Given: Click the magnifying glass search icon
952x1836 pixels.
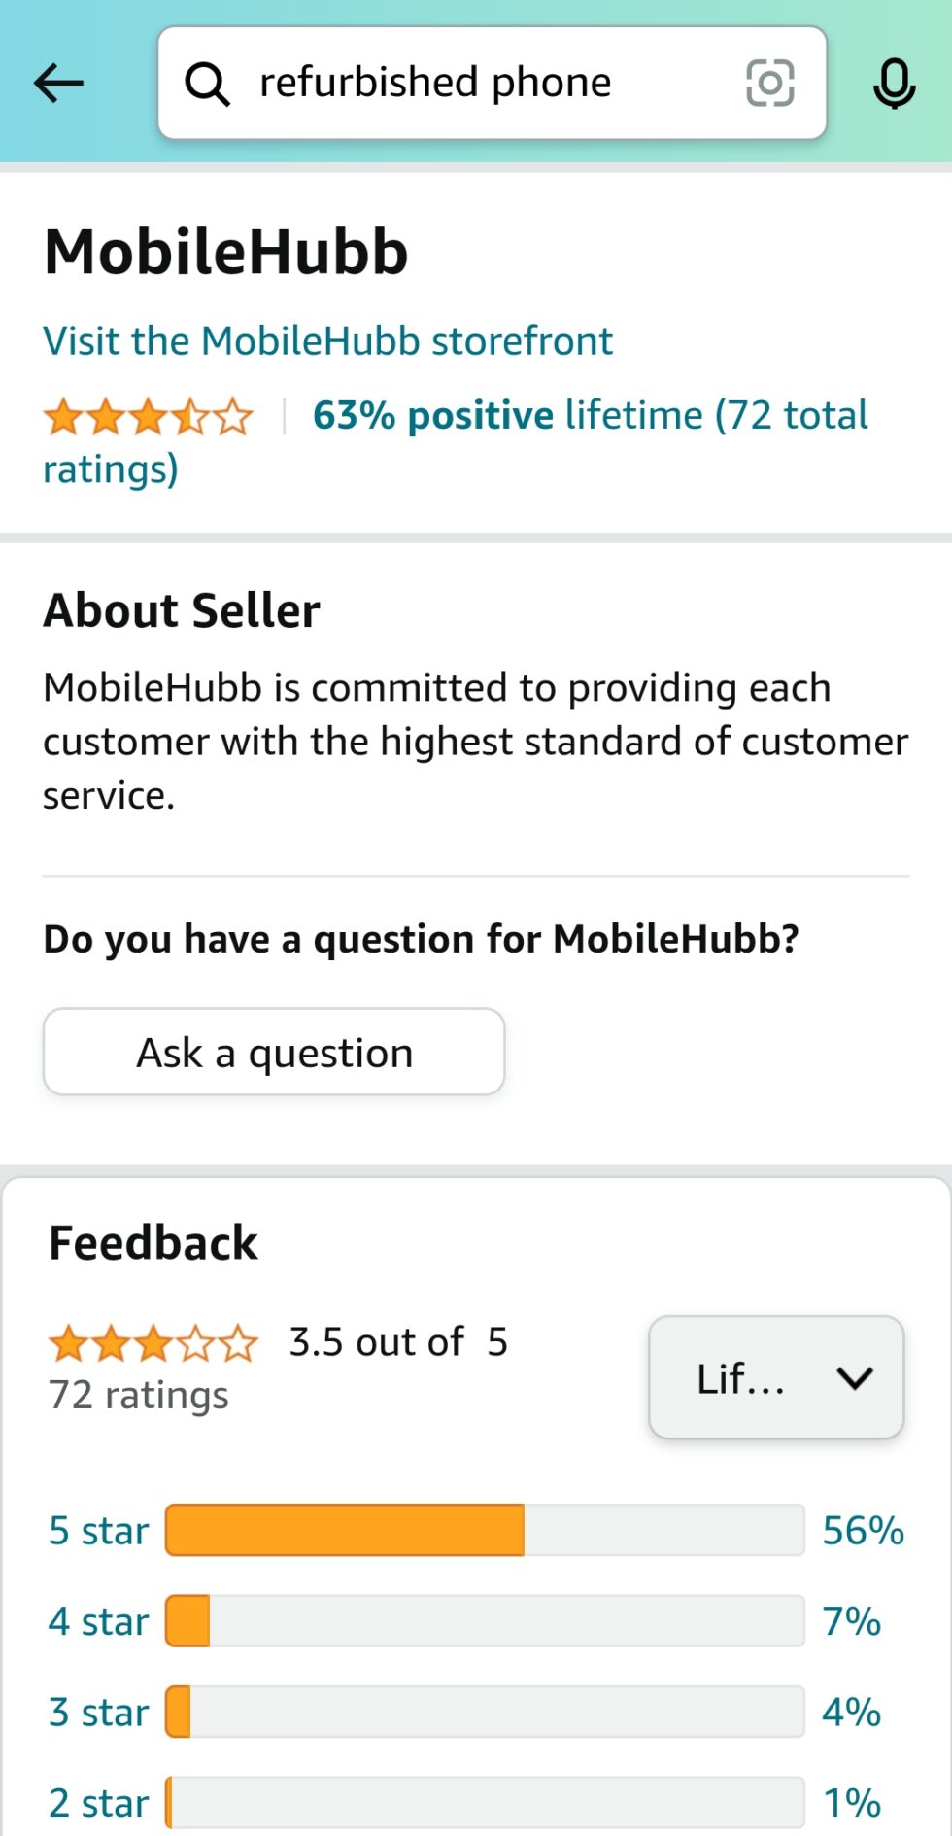Looking at the screenshot, I should [207, 83].
